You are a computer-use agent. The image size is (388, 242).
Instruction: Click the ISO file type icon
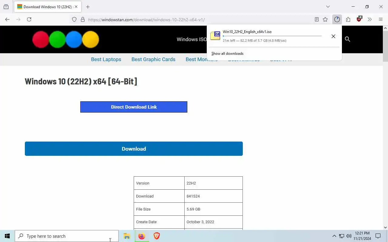click(x=215, y=36)
